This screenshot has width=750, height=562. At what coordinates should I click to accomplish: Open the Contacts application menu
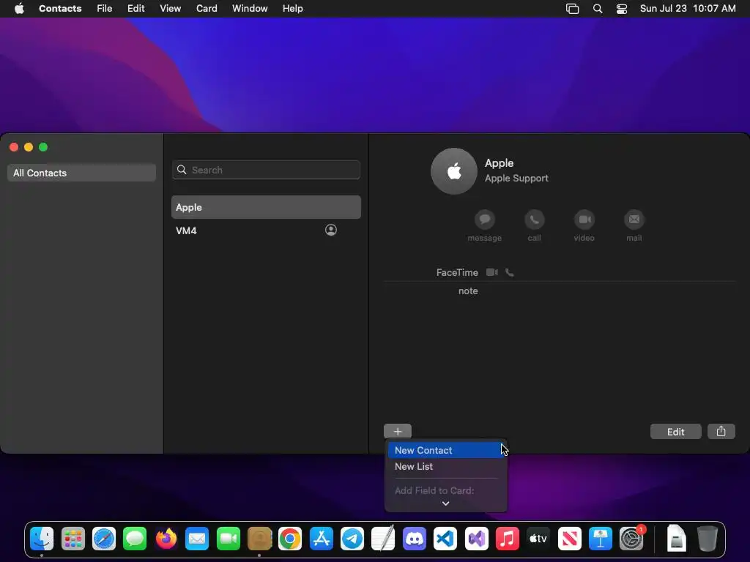(x=60, y=9)
